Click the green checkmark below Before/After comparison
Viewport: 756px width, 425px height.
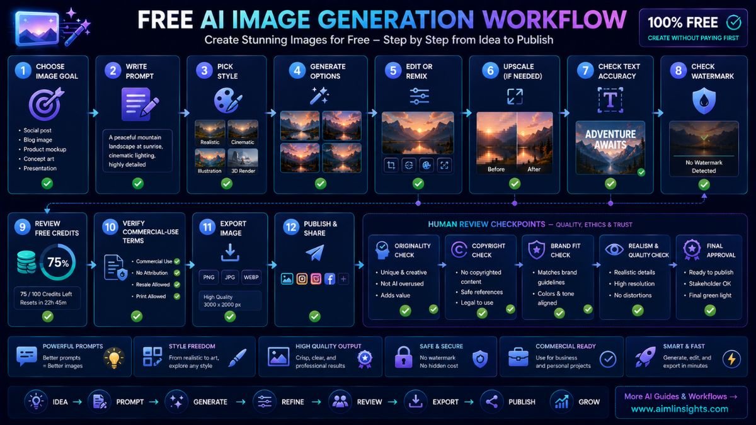515,183
